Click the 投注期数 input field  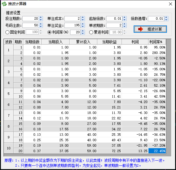point(31,18)
